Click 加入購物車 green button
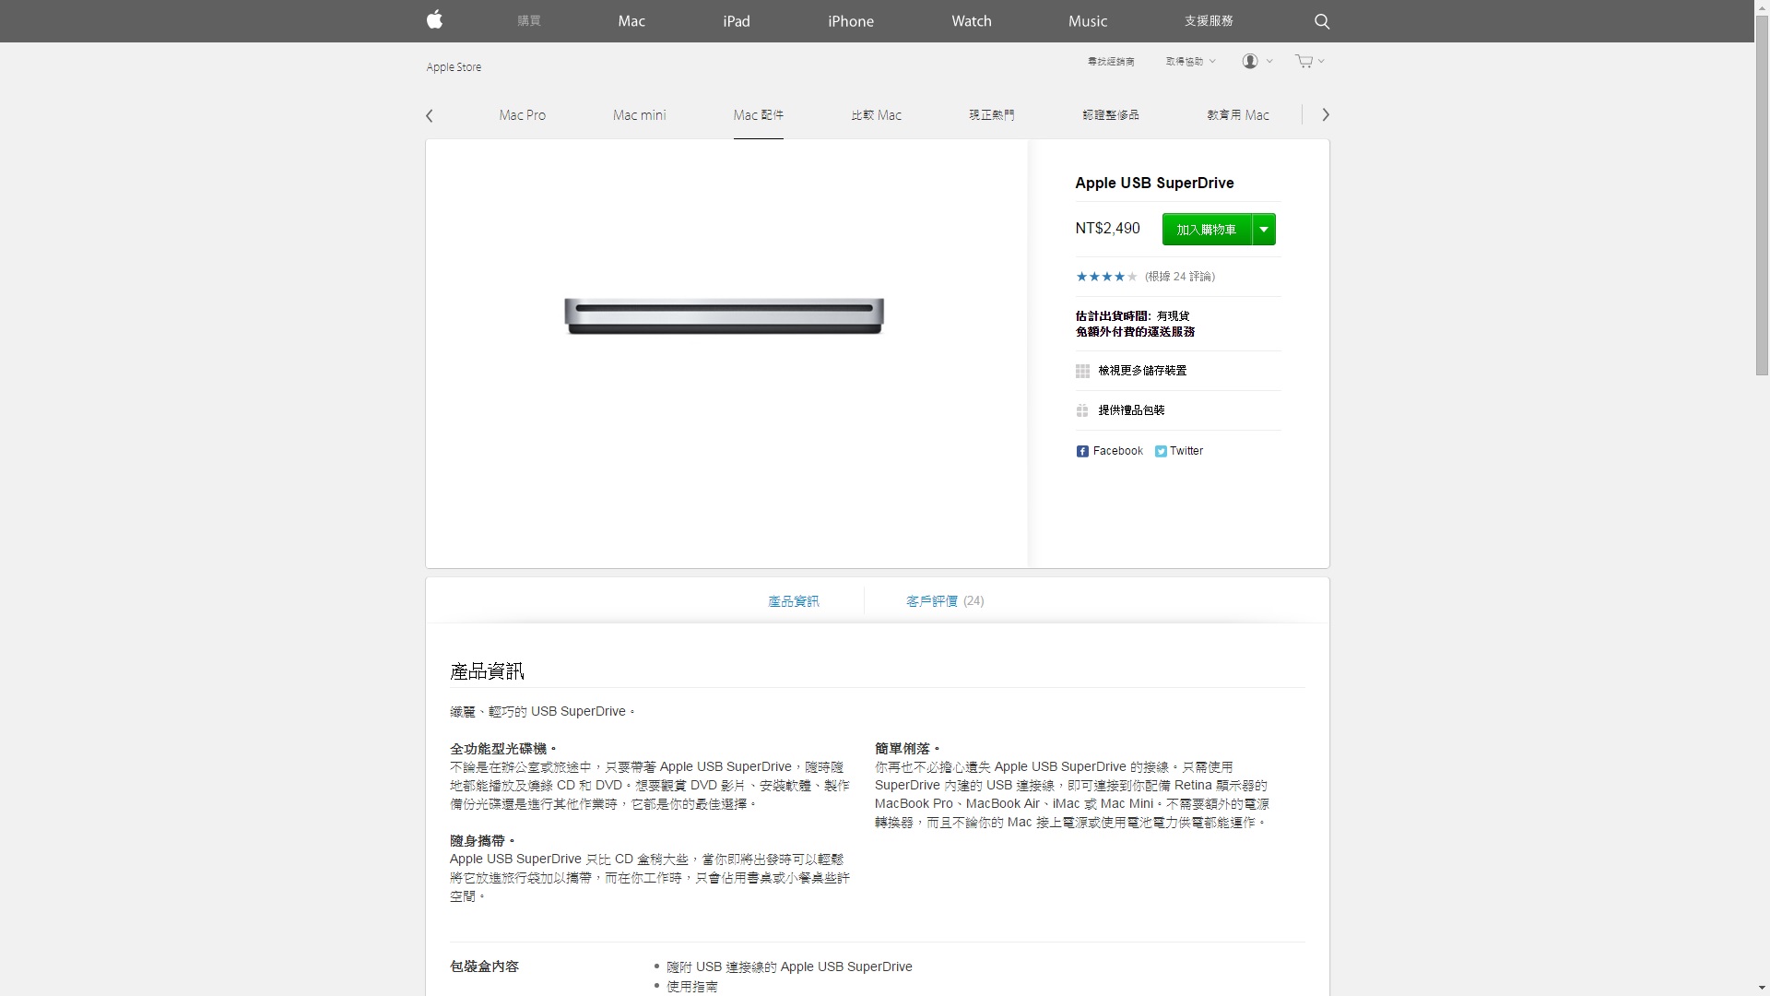The image size is (1770, 996). click(1207, 230)
